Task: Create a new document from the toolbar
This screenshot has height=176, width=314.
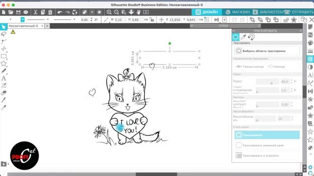Action: tap(3, 12)
